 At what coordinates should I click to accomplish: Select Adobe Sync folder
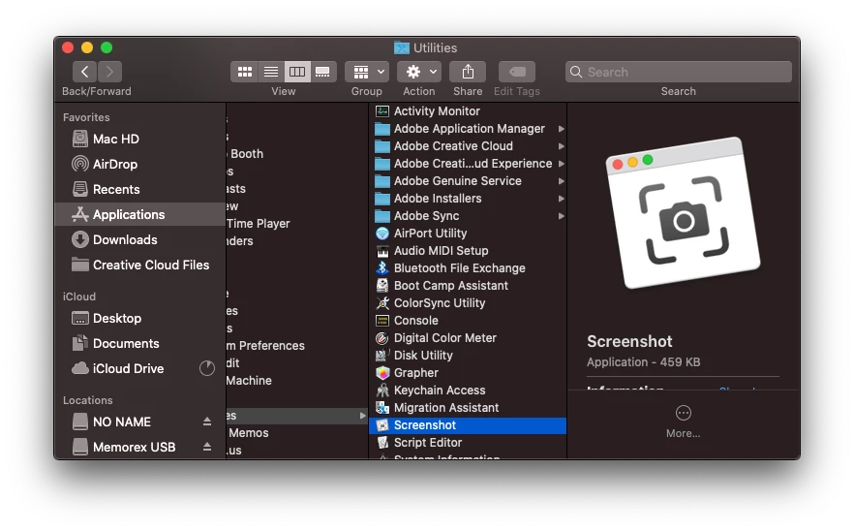(x=468, y=216)
